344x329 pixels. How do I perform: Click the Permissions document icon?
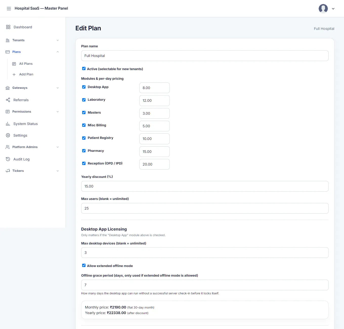(x=8, y=112)
